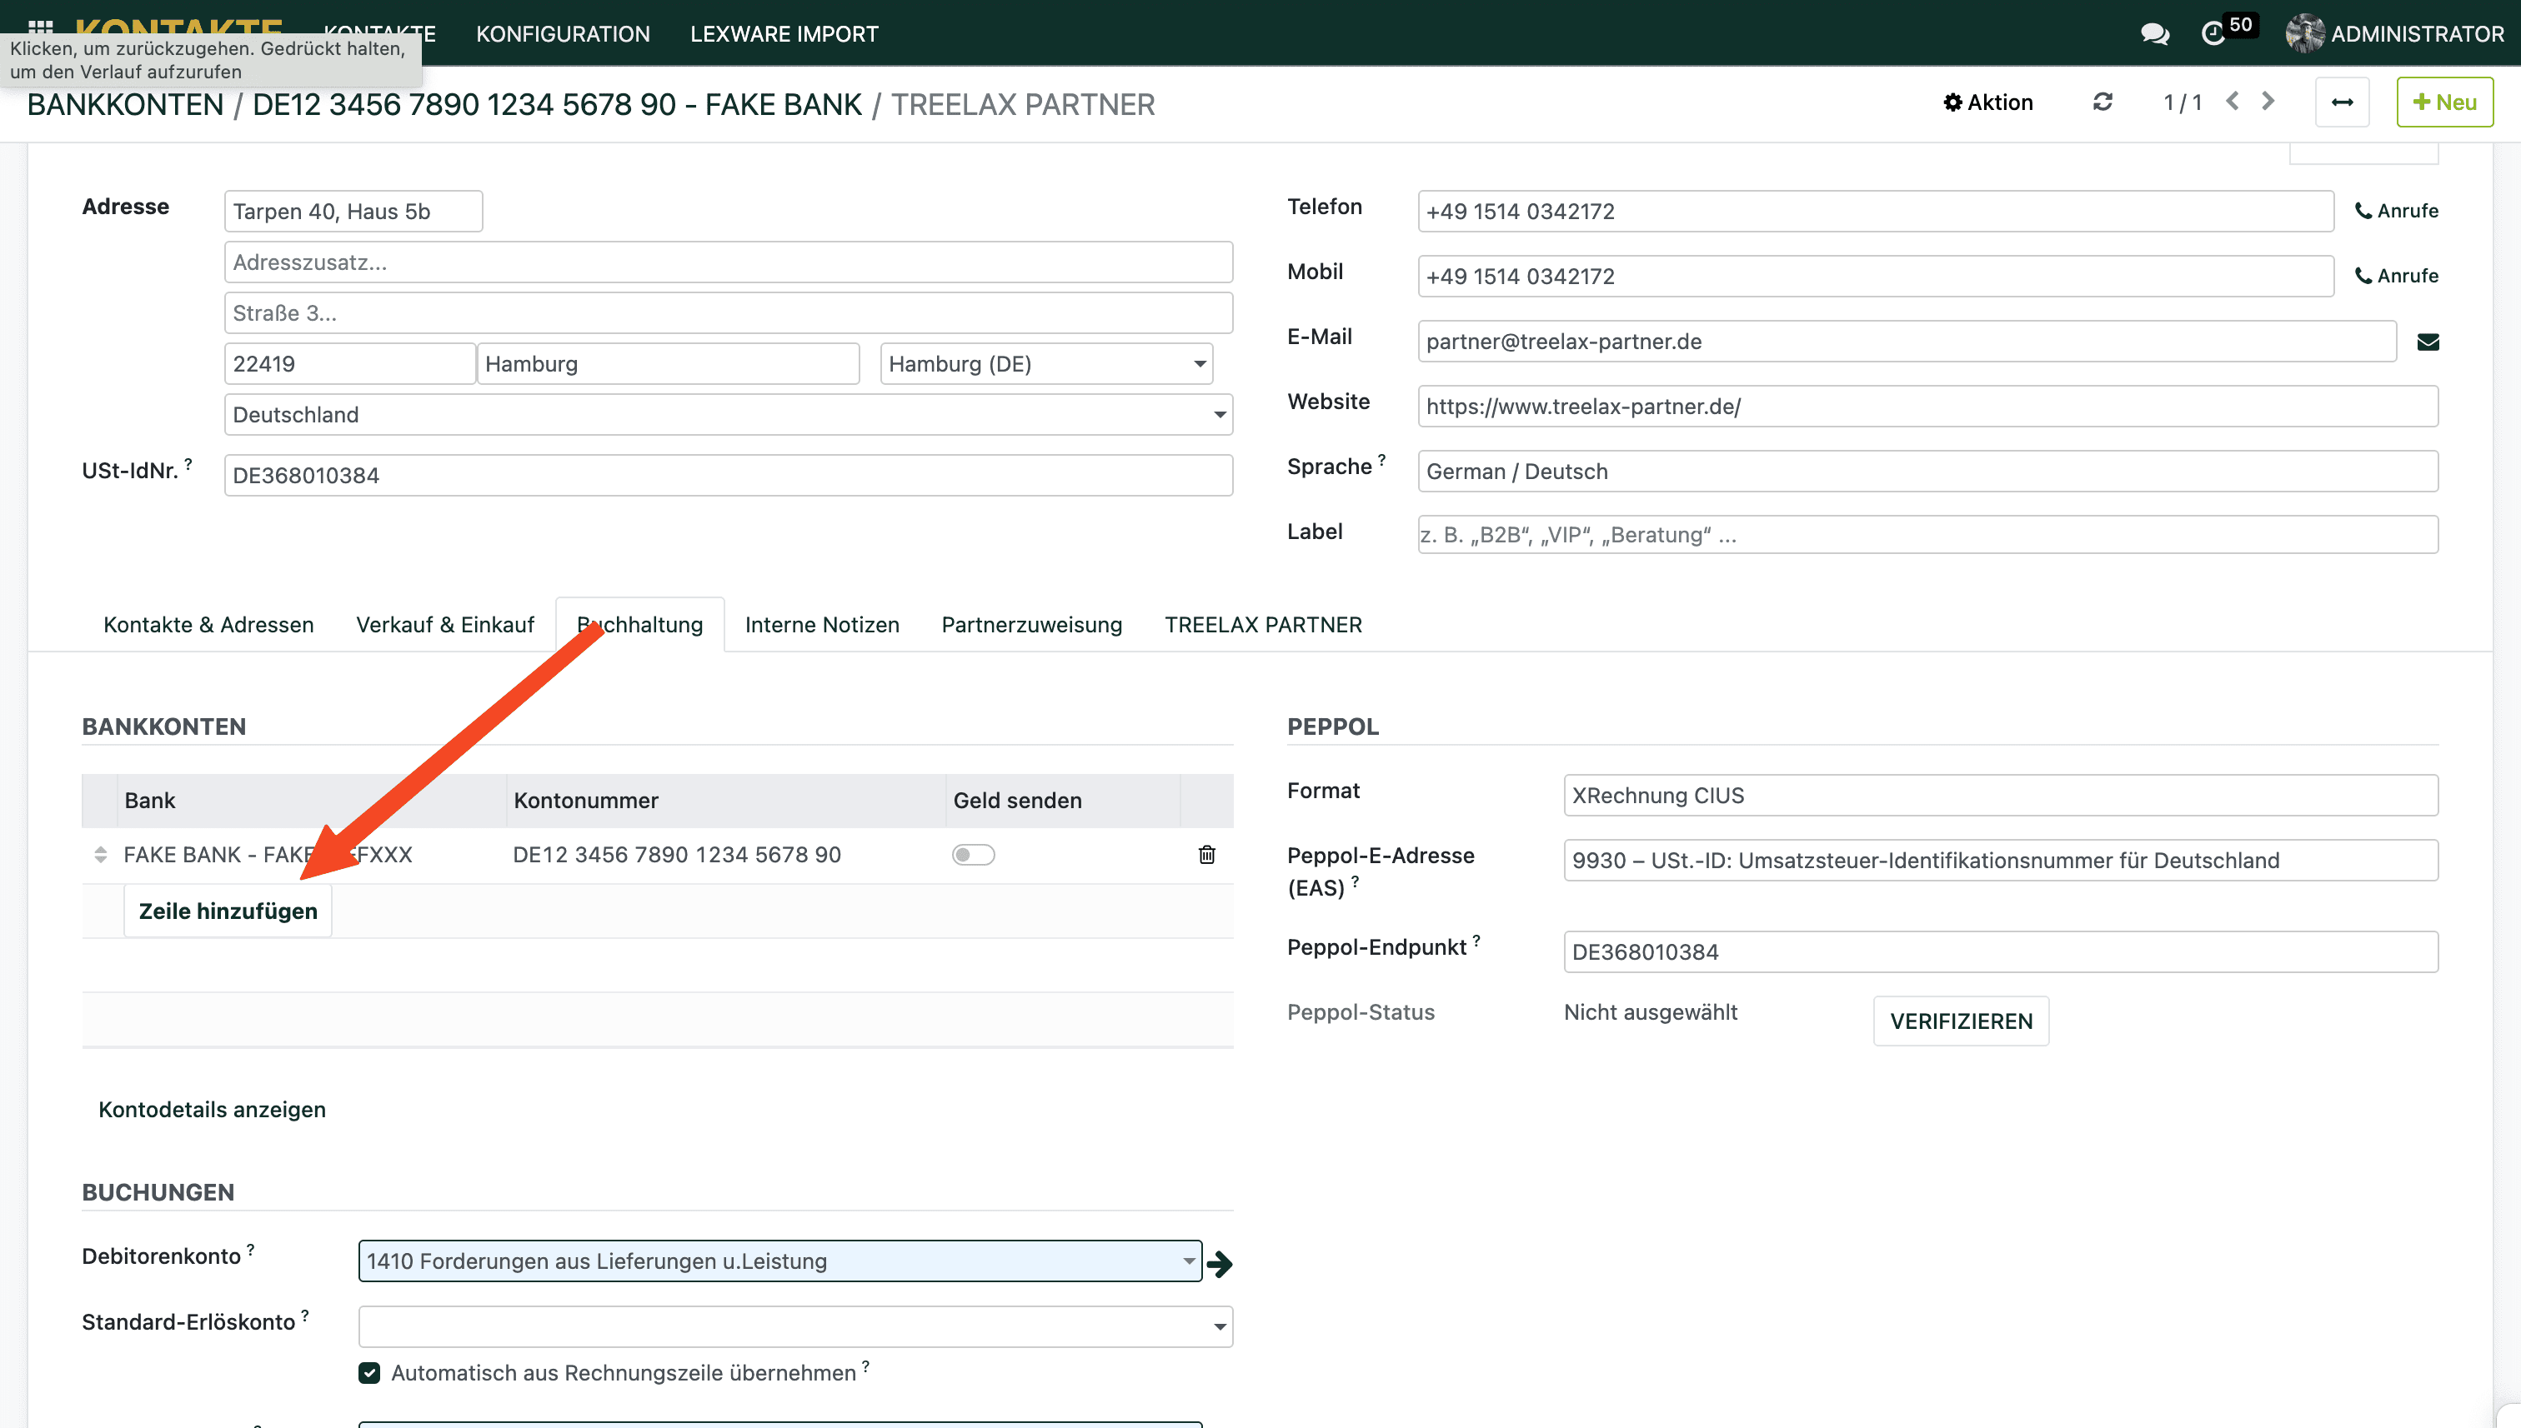Open activities clock icon with 50 badge

2214,34
